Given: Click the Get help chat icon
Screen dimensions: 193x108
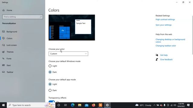Looking at the screenshot, I should point(157,55).
